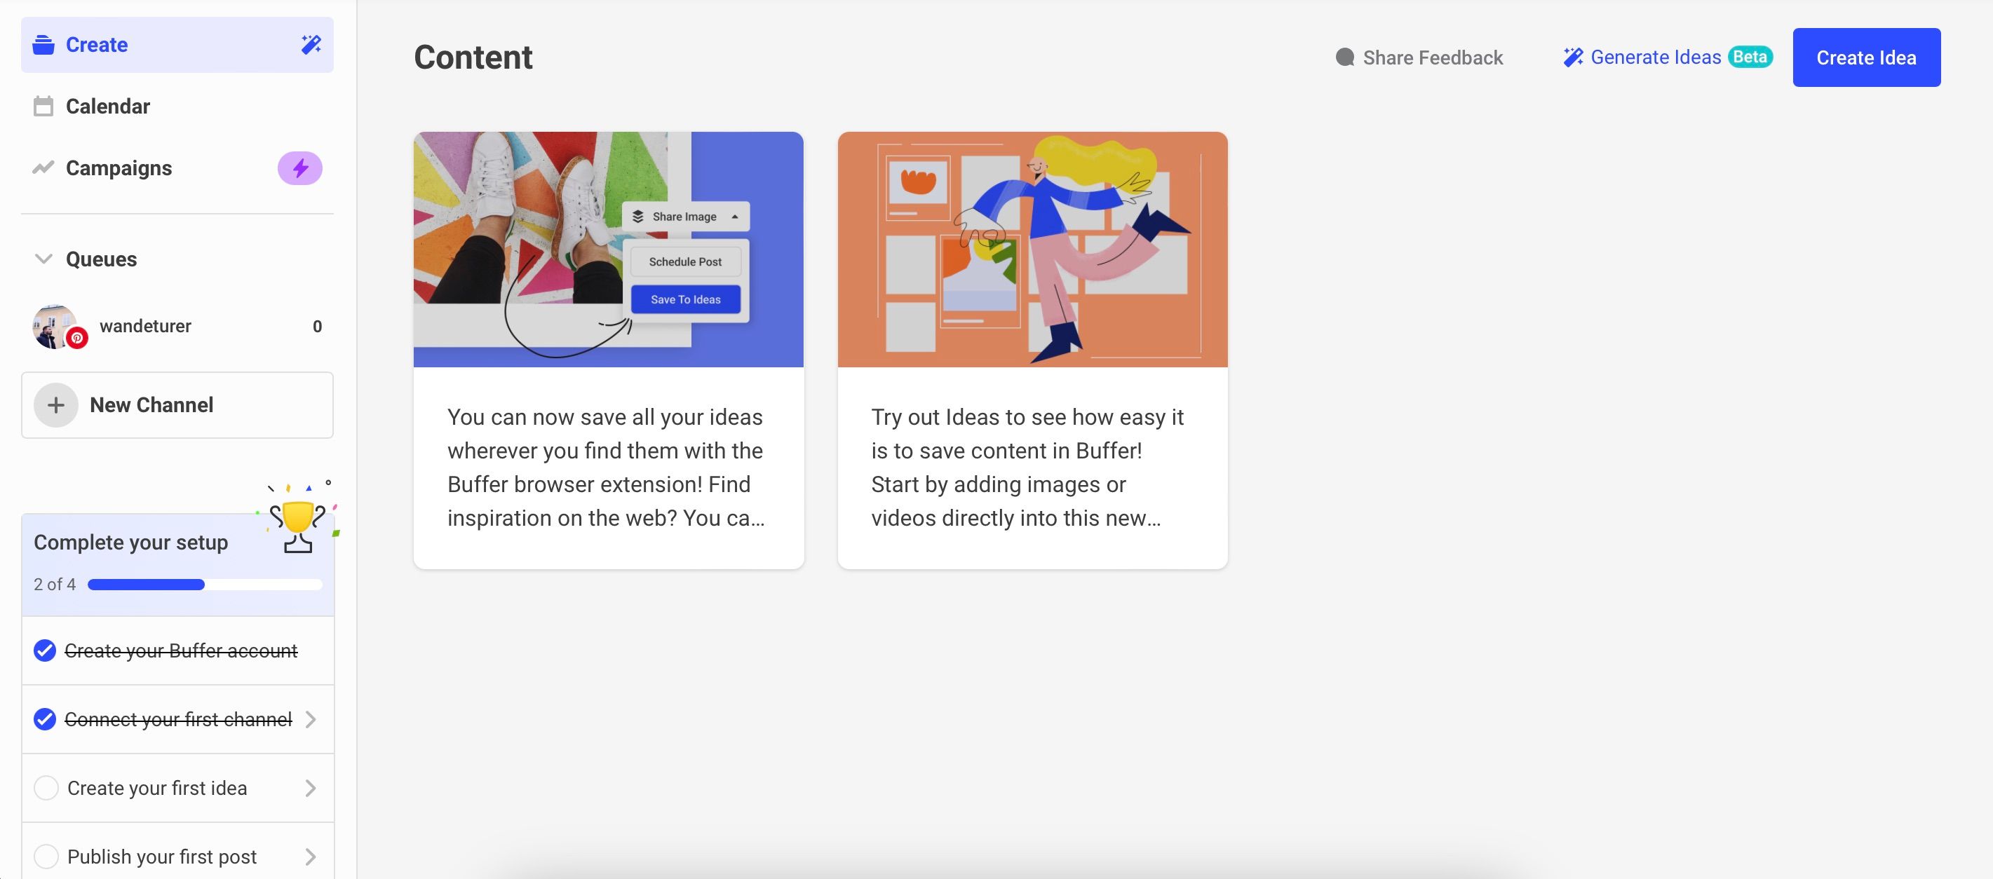
Task: Click the lightning bolt badge beside Campaigns
Action: tap(300, 168)
